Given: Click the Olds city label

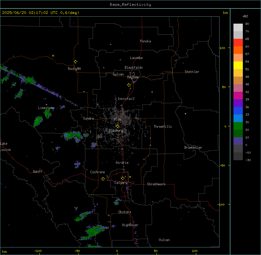Looking at the screenshot, I should tap(117, 119).
